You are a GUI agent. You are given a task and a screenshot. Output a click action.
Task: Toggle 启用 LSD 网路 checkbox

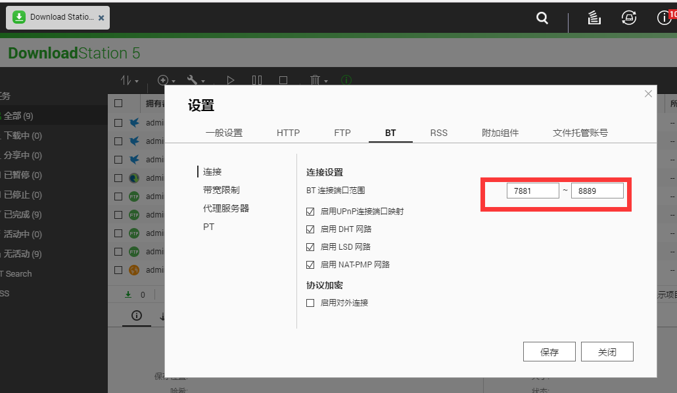310,247
